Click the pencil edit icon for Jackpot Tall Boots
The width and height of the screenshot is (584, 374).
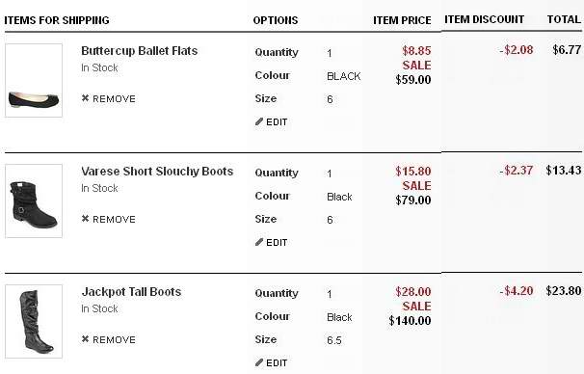pyautogui.click(x=259, y=362)
